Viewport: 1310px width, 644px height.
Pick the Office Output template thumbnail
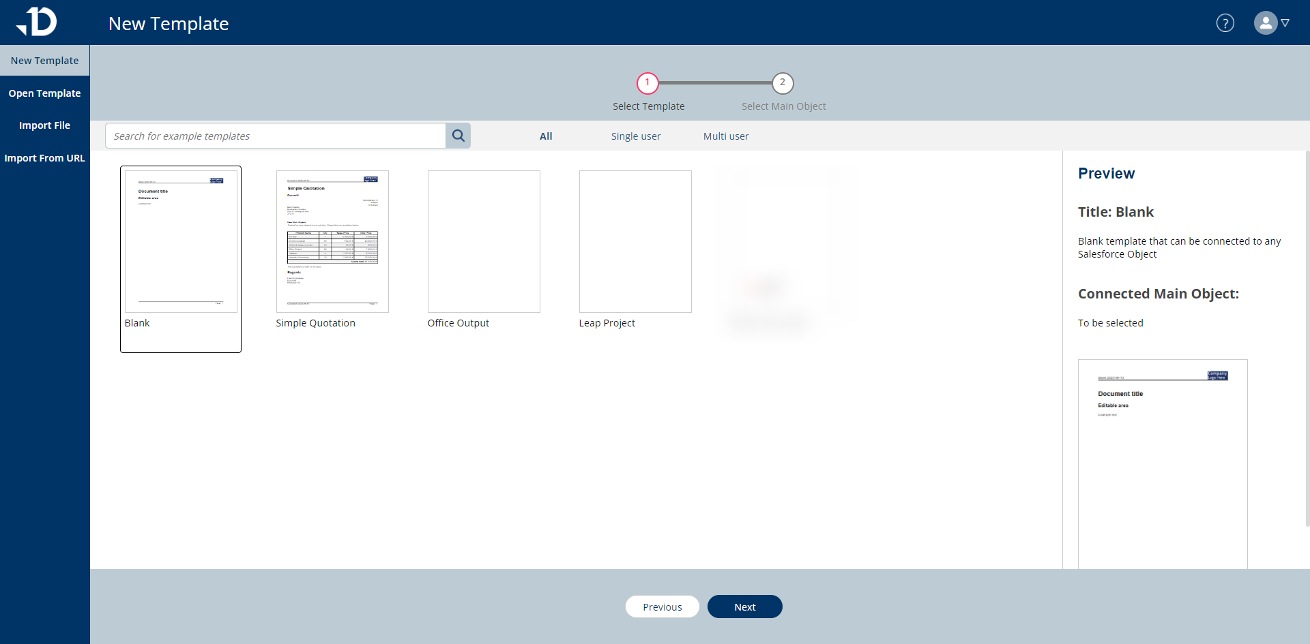[484, 242]
